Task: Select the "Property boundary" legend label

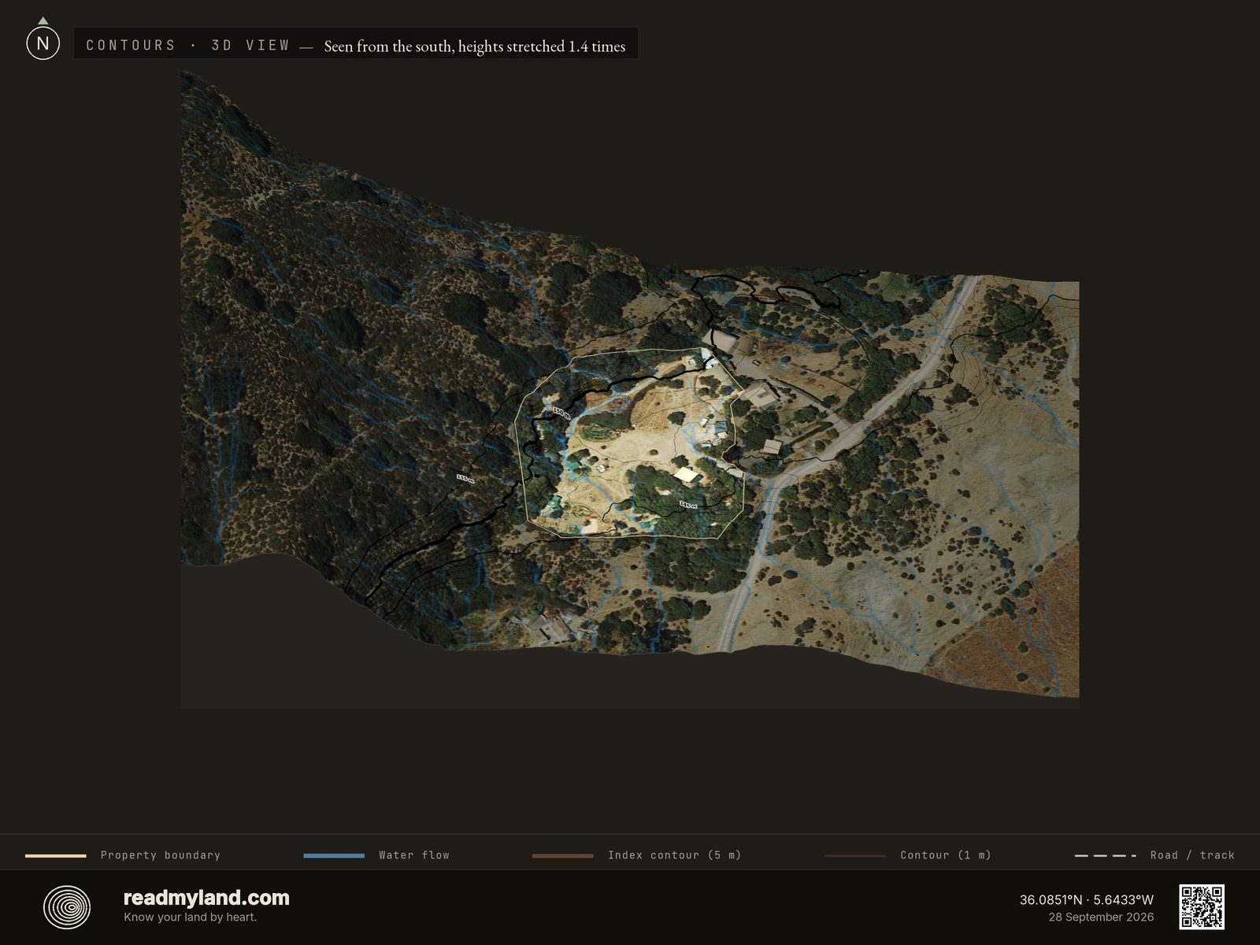Action: click(x=161, y=855)
